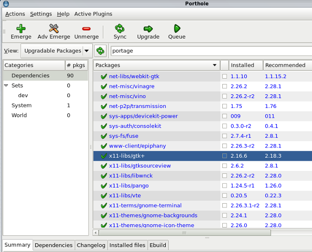Tick the checkbox for net-misc/vinagre
Viewport: 312px width, 252px height.
pyautogui.click(x=224, y=86)
